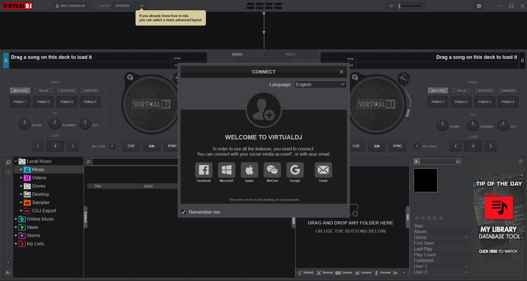The height and width of the screenshot is (281, 527).
Task: Connect with the Facebook icon
Action: tap(204, 170)
